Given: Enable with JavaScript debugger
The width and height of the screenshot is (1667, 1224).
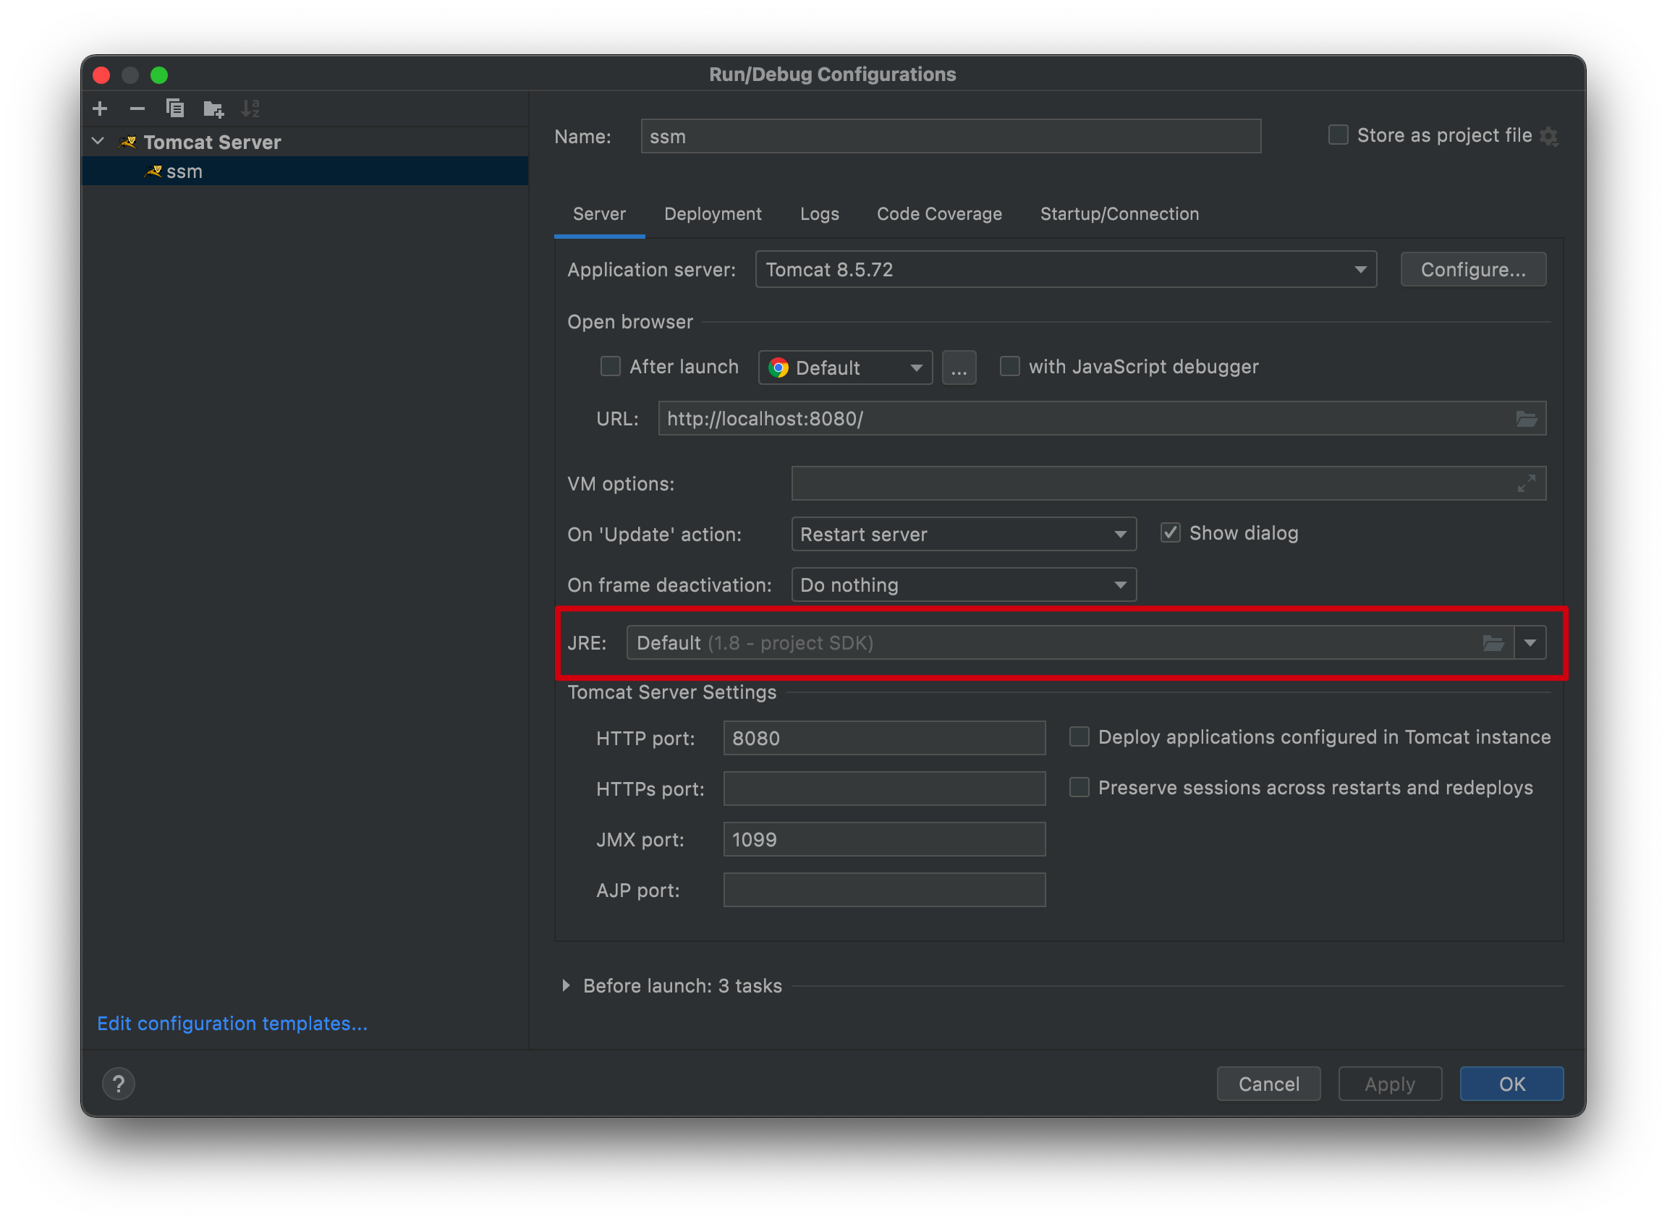Looking at the screenshot, I should click(x=1010, y=367).
